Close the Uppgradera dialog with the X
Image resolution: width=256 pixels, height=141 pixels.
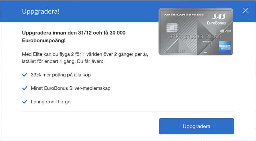click(x=245, y=11)
